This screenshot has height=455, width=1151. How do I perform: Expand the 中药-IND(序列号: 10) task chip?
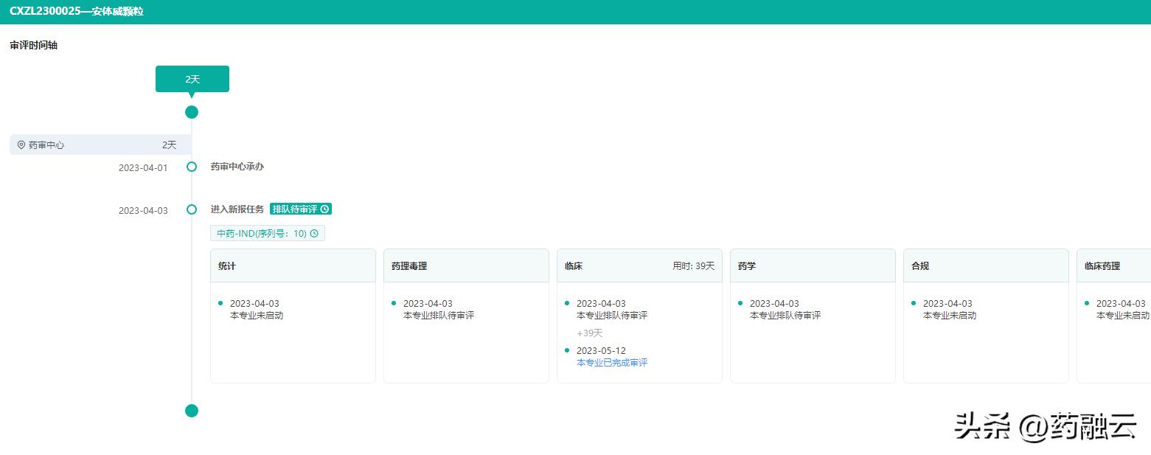(x=268, y=233)
